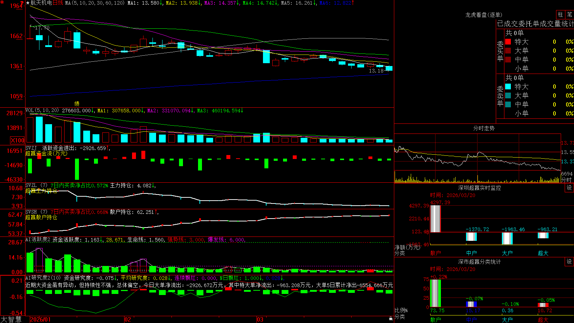This screenshot has height=323, width=574.
Task: Click the yellow MA2: 13.938 value
Action: 182,3
